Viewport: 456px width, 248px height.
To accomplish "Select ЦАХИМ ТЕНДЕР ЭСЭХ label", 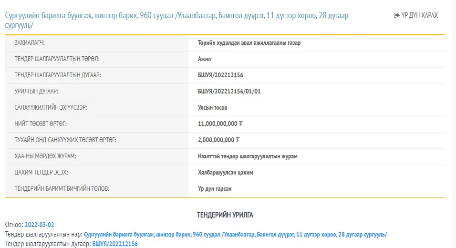I will (x=41, y=173).
